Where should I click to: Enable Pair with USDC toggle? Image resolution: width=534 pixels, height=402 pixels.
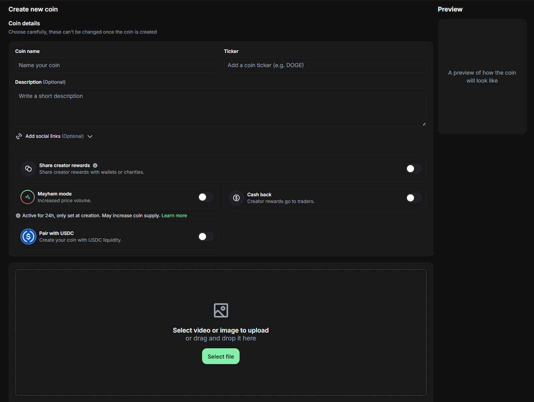click(206, 237)
